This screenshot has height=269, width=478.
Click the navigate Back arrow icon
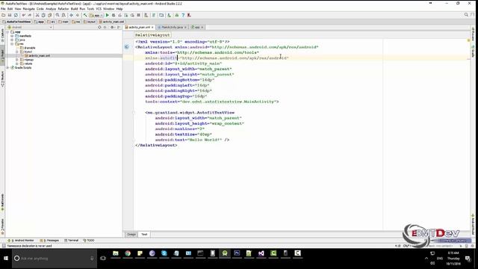72,15
